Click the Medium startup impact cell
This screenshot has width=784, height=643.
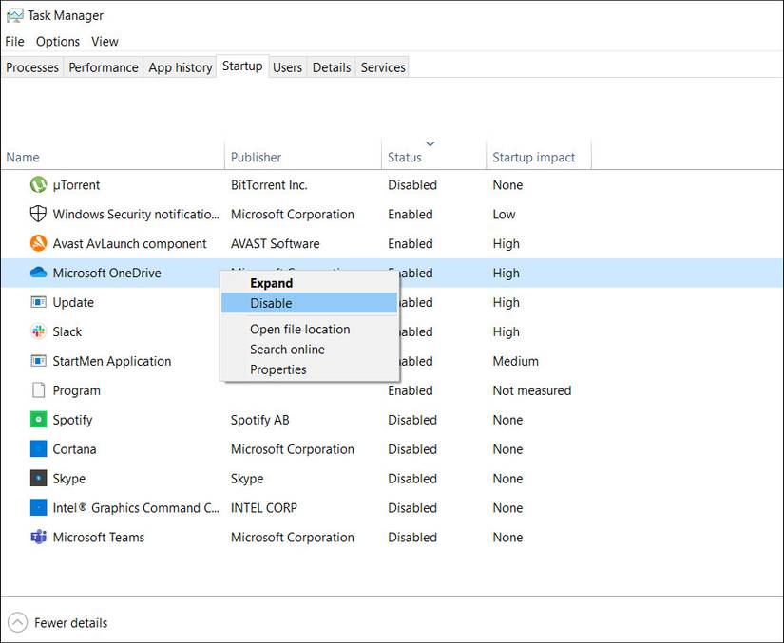coord(515,361)
